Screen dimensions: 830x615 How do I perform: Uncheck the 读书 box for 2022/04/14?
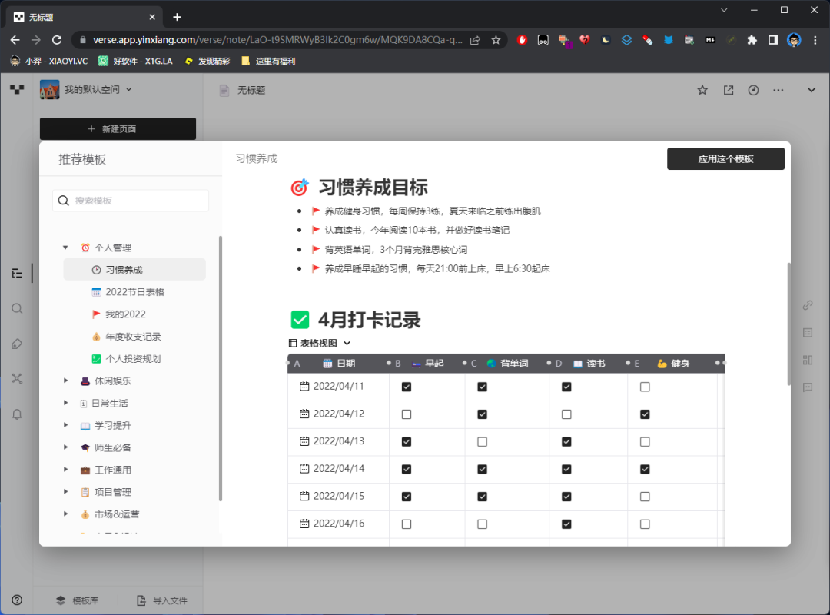pyautogui.click(x=566, y=469)
